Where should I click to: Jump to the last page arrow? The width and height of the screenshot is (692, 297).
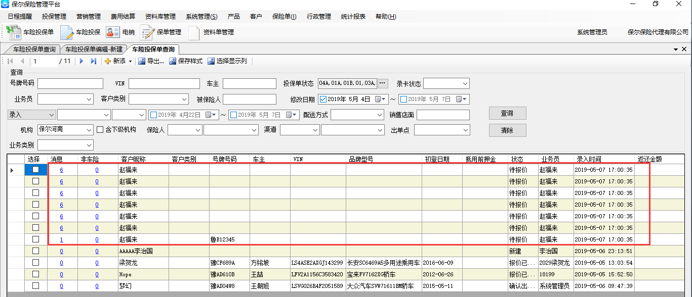(93, 61)
